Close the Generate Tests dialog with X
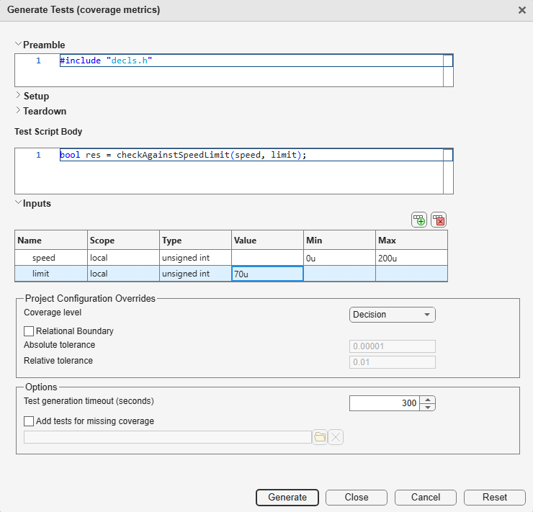The height and width of the screenshot is (512, 533). click(x=522, y=10)
